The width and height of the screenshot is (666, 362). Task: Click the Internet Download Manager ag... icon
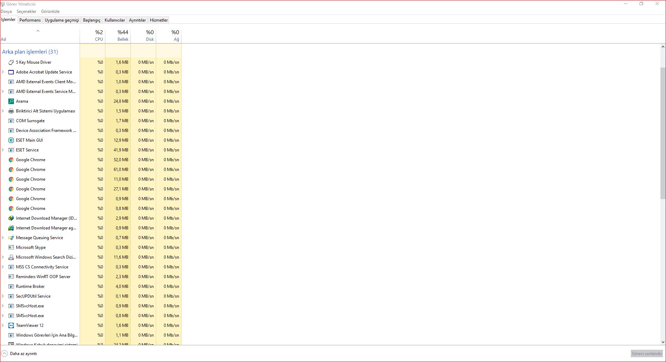[x=11, y=228]
